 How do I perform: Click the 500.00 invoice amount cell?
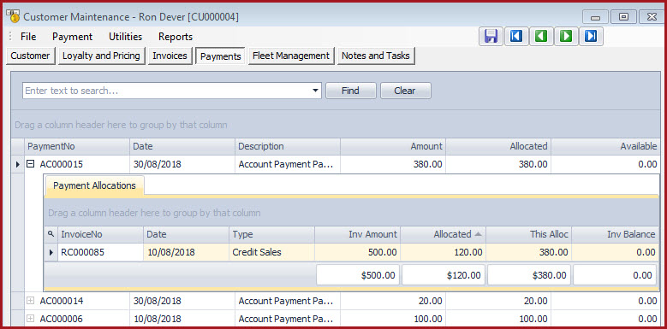tap(357, 252)
